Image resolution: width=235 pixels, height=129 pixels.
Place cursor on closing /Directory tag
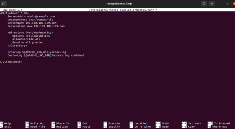click(x=17, y=46)
